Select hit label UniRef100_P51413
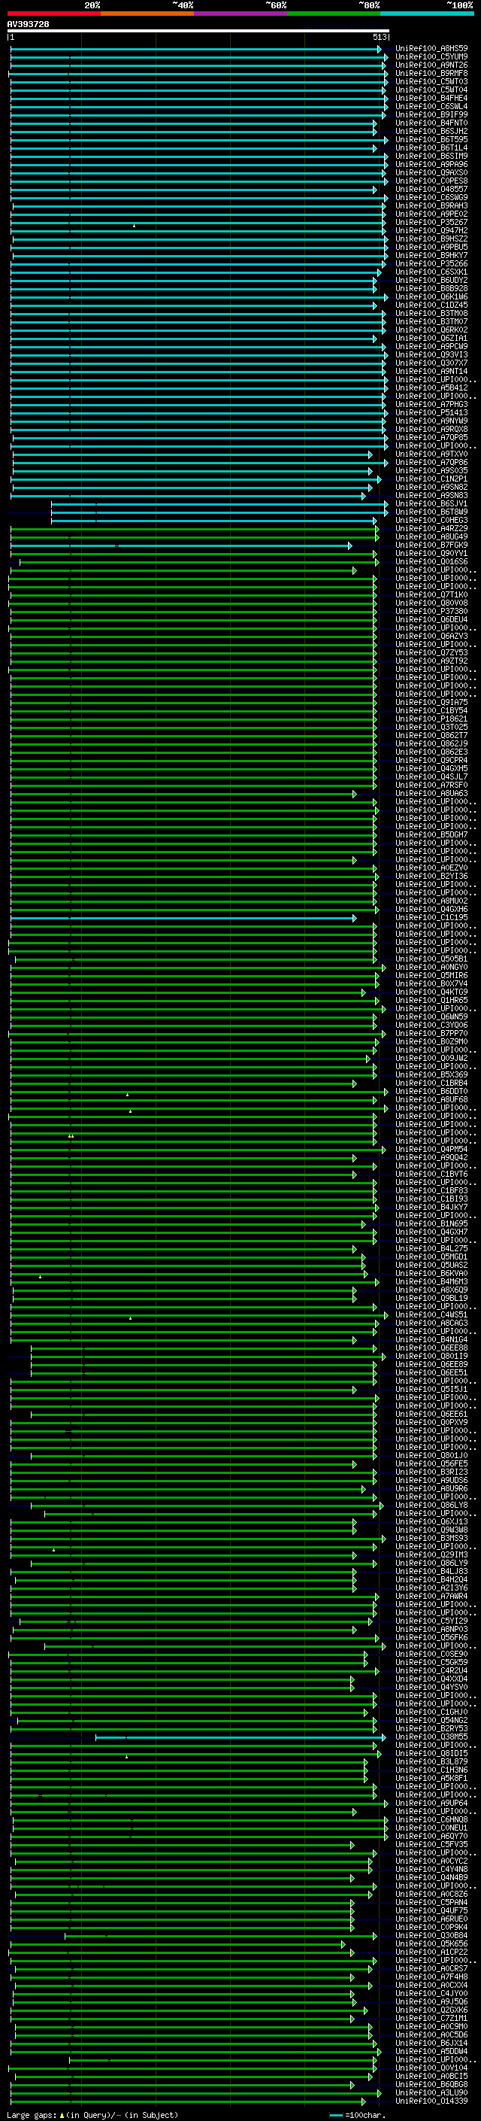Screen dimensions: 481x2121 coord(431,412)
